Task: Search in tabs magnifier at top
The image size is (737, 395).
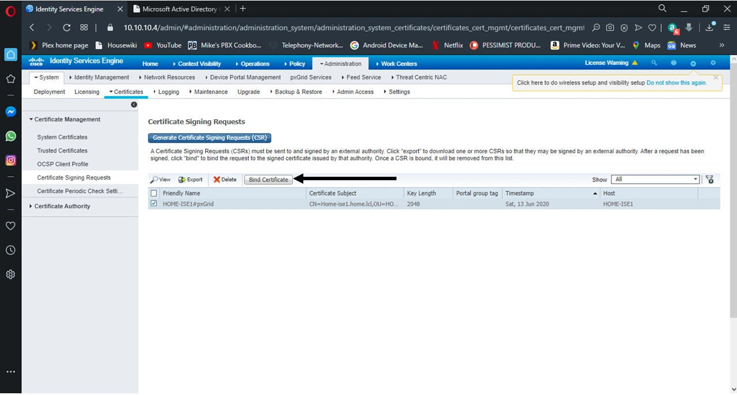Action: pos(663,9)
